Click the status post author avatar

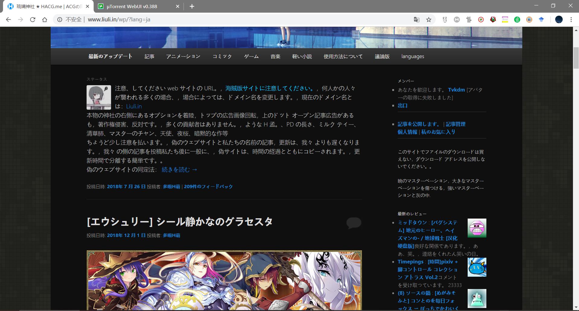pyautogui.click(x=99, y=97)
